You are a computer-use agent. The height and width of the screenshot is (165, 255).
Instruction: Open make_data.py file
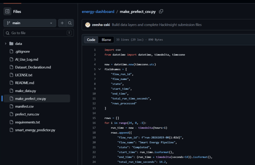pos(26,91)
